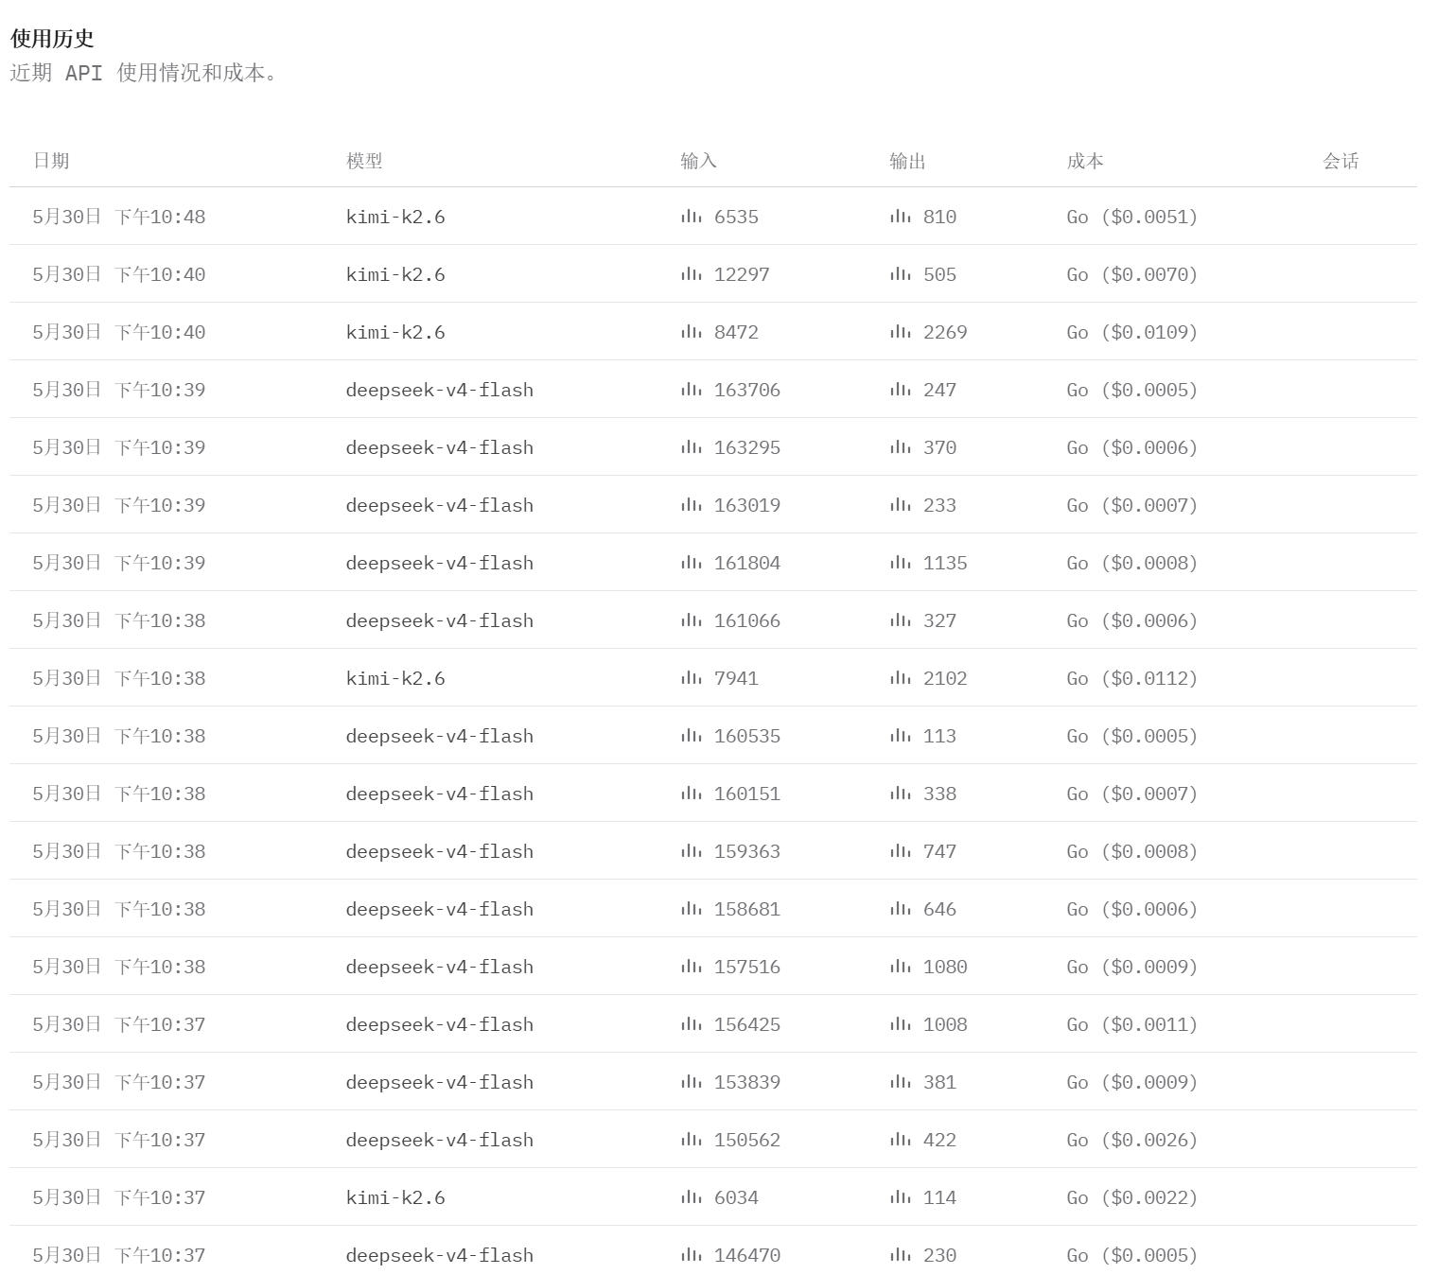1455x1274 pixels.
Task: Click the bar chart icon beside input 6535
Action: pyautogui.click(x=691, y=217)
